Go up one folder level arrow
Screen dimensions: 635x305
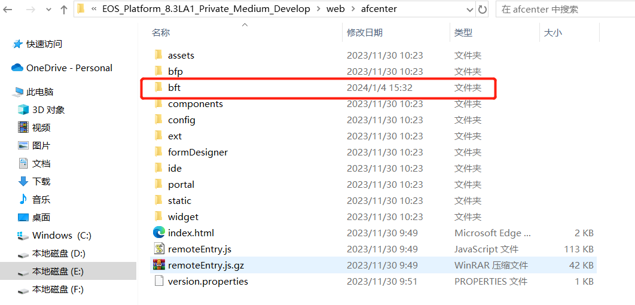click(x=64, y=10)
